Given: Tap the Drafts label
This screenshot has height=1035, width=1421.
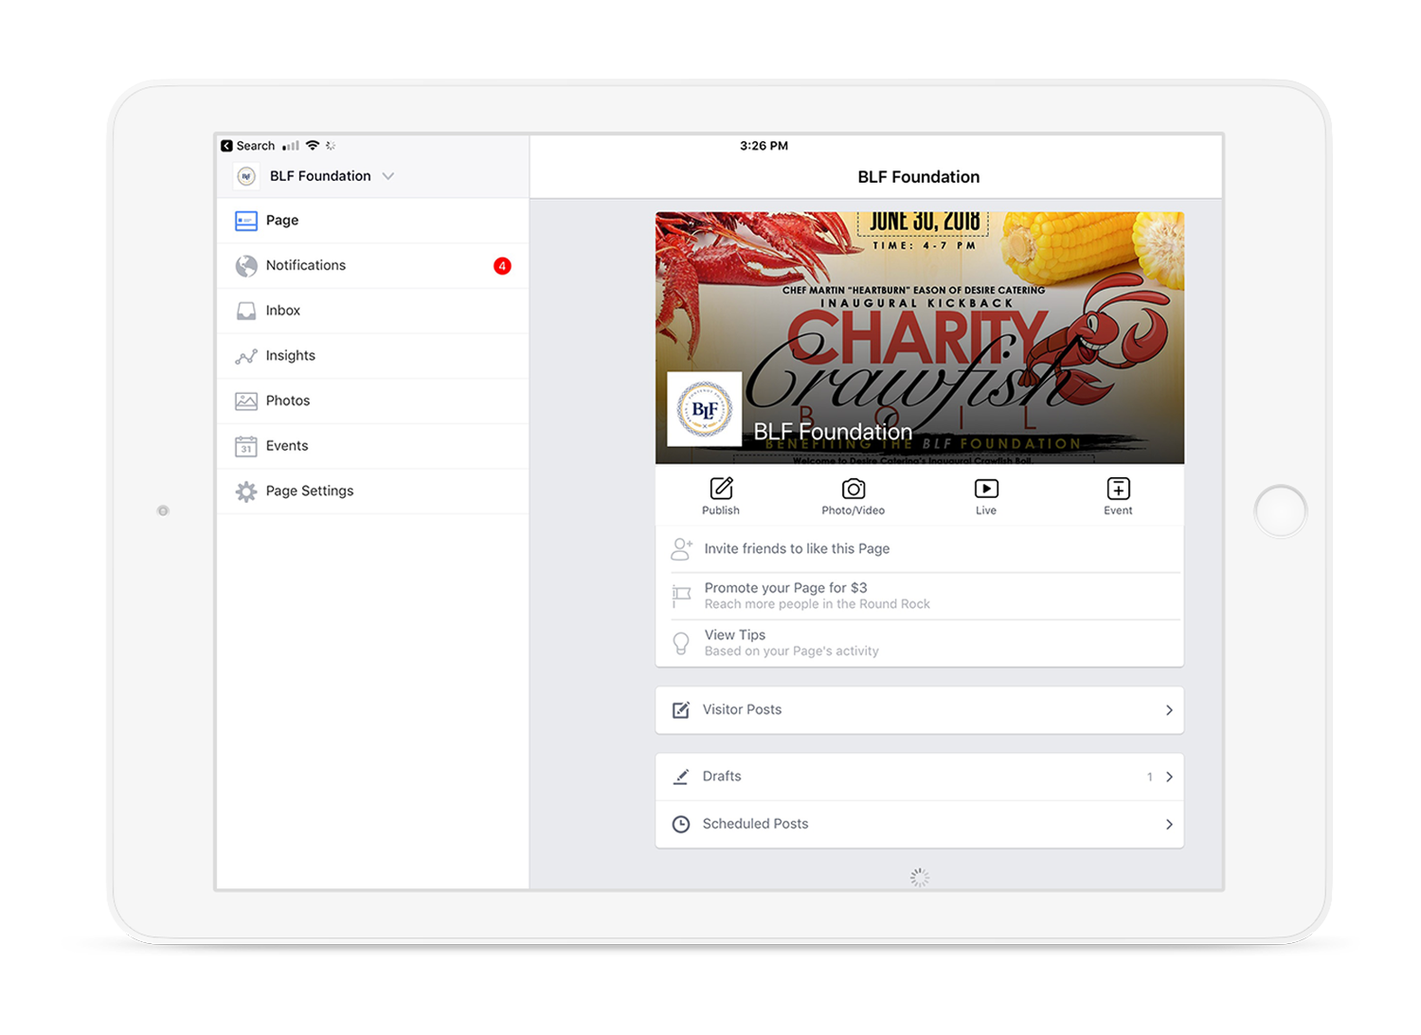Looking at the screenshot, I should [722, 776].
